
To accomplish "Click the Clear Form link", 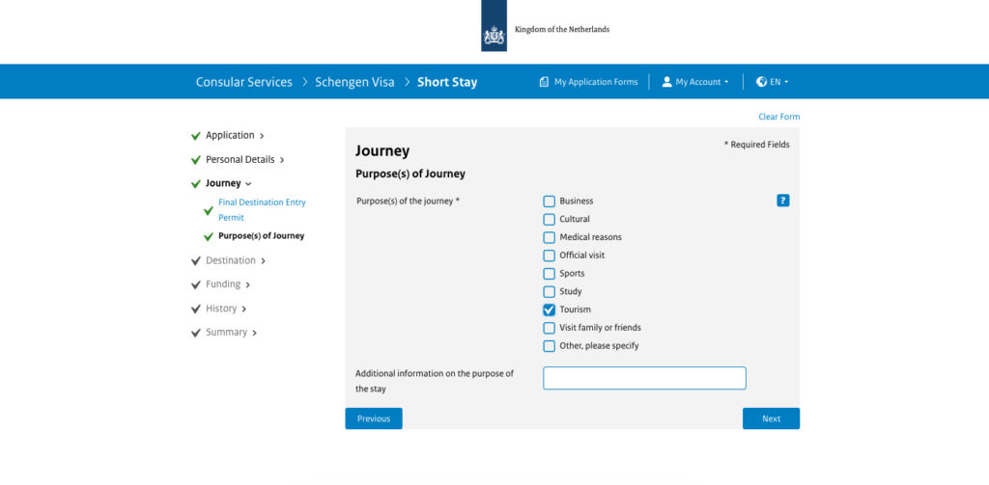I will pos(779,117).
